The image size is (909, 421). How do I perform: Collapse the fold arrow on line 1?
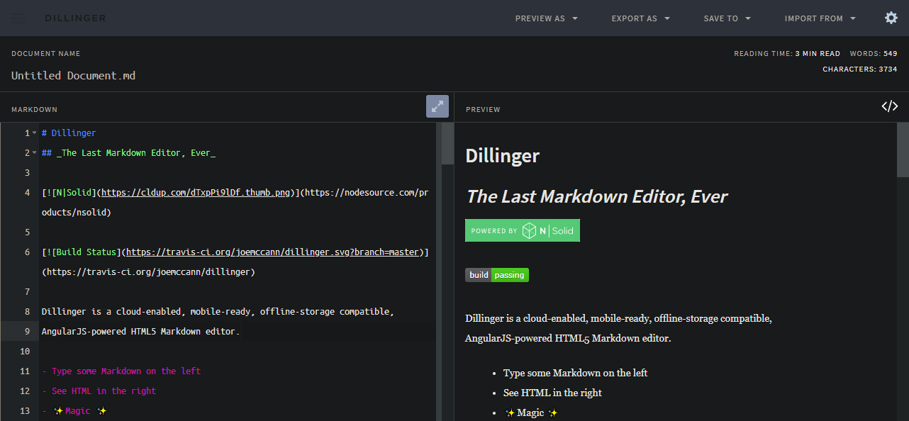click(34, 133)
